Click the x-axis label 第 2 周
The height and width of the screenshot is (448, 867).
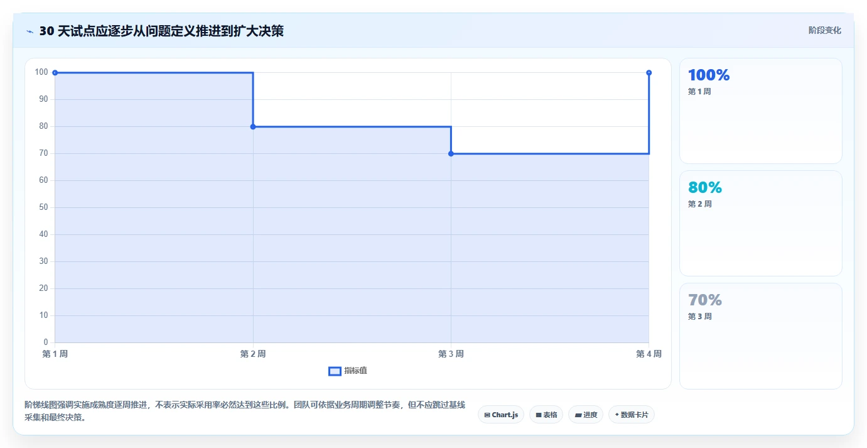[x=253, y=354]
